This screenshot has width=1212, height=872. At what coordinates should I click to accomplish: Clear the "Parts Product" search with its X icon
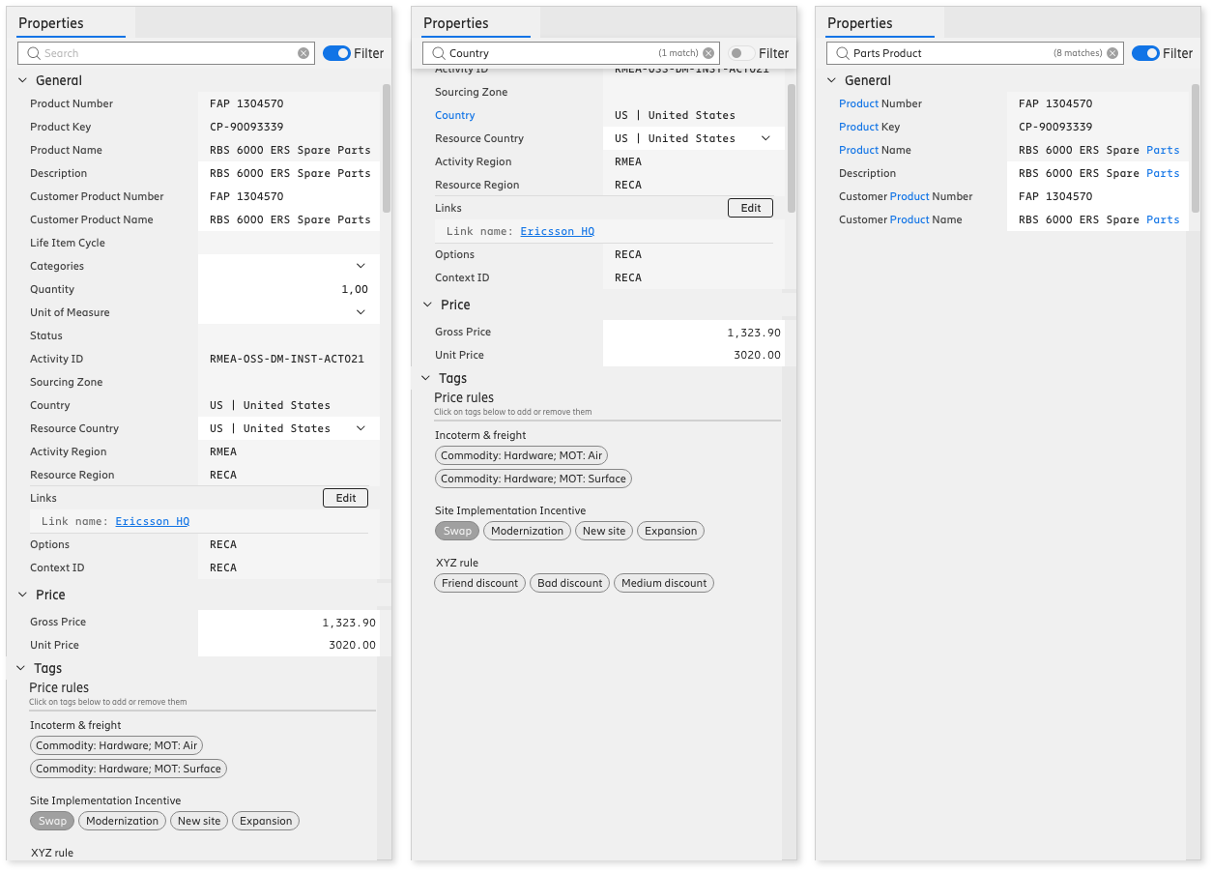[x=1112, y=53]
